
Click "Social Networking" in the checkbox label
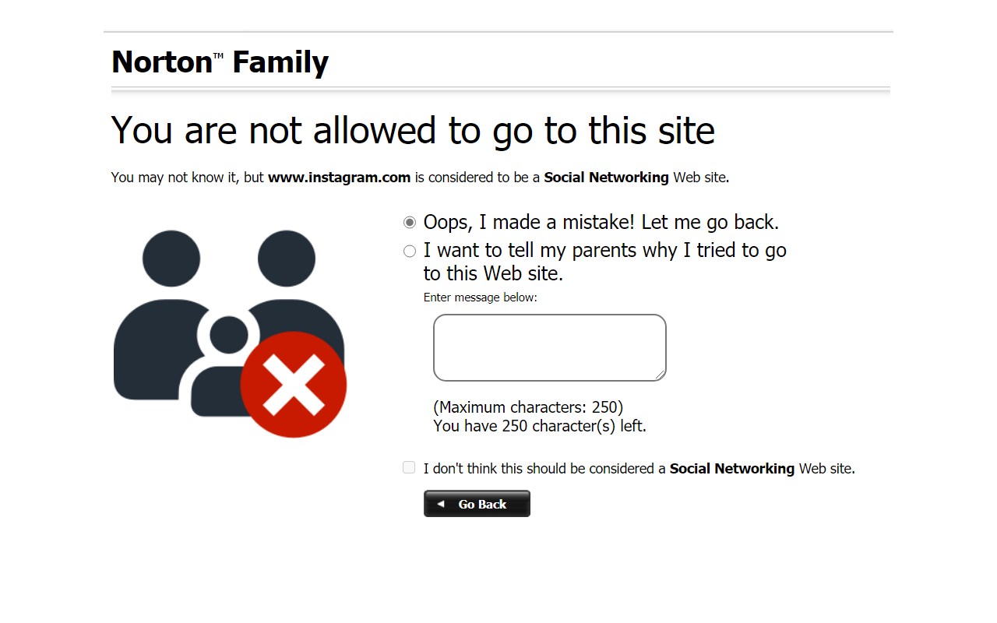(731, 469)
